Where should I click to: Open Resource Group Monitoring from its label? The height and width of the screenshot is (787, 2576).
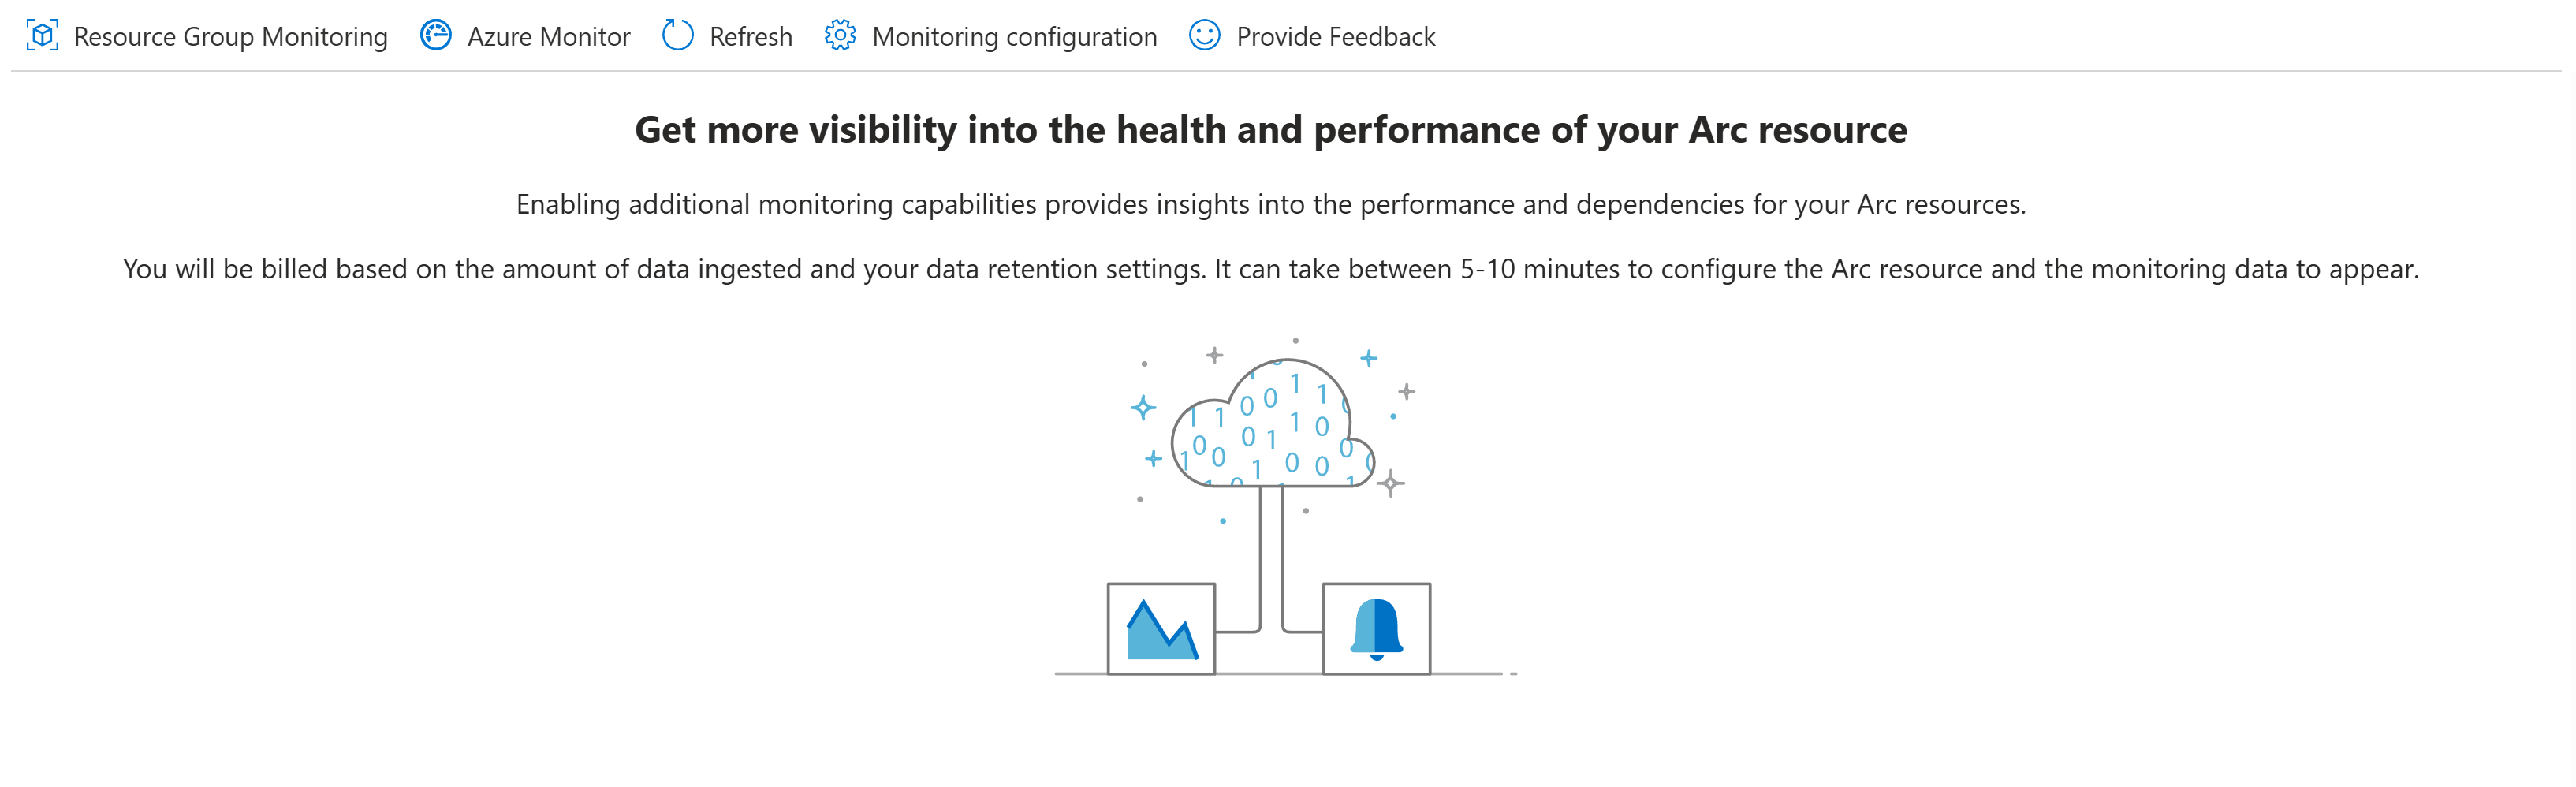point(230,37)
